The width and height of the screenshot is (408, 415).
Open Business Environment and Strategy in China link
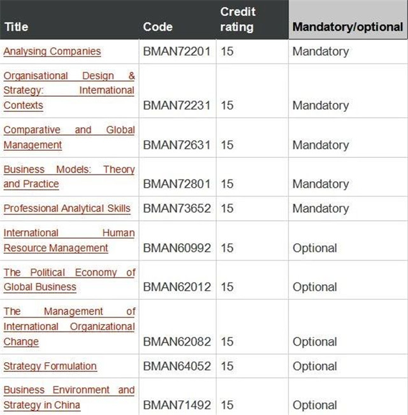[69, 397]
